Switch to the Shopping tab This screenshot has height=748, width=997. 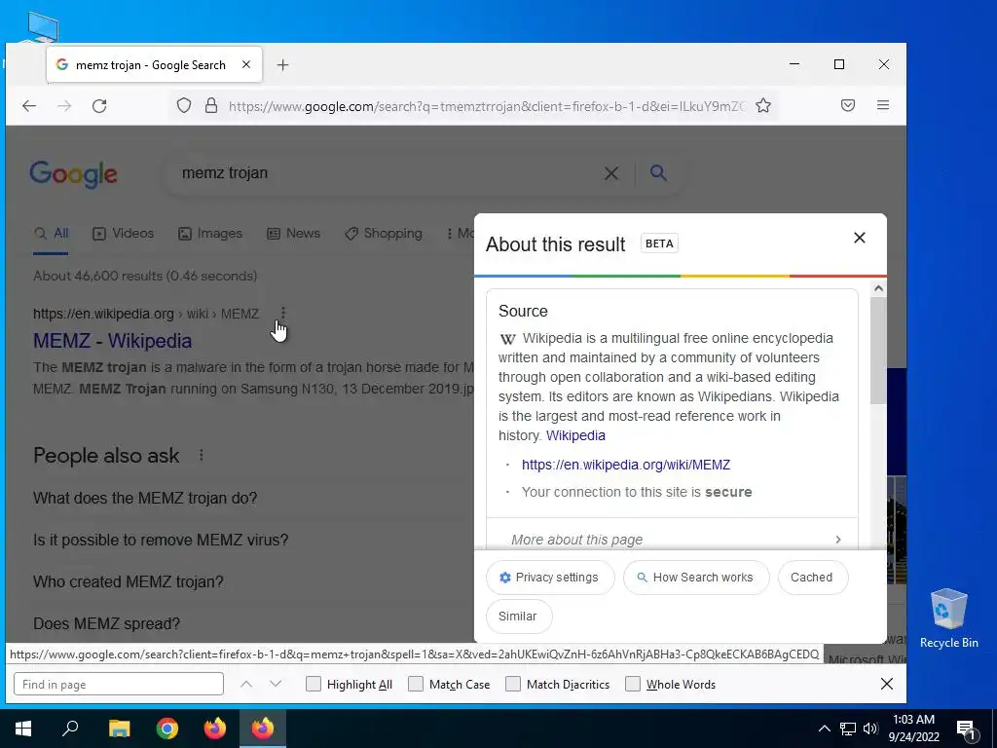click(384, 234)
